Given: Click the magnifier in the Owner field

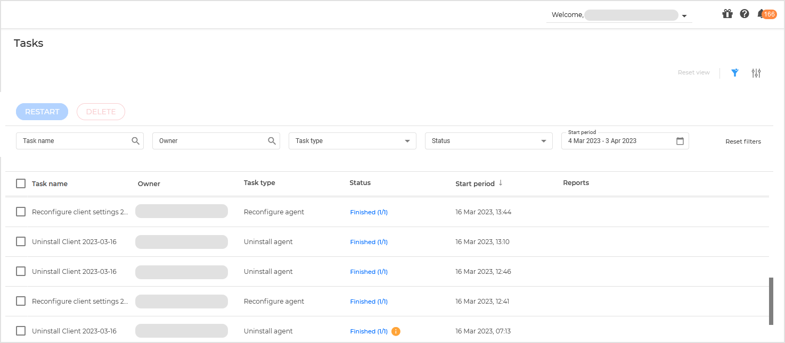Looking at the screenshot, I should click(x=272, y=140).
